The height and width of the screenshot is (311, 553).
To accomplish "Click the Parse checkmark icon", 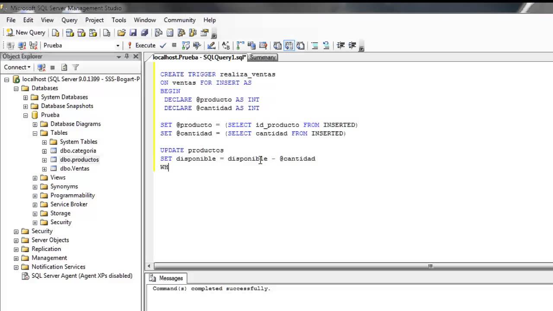I will [x=163, y=45].
